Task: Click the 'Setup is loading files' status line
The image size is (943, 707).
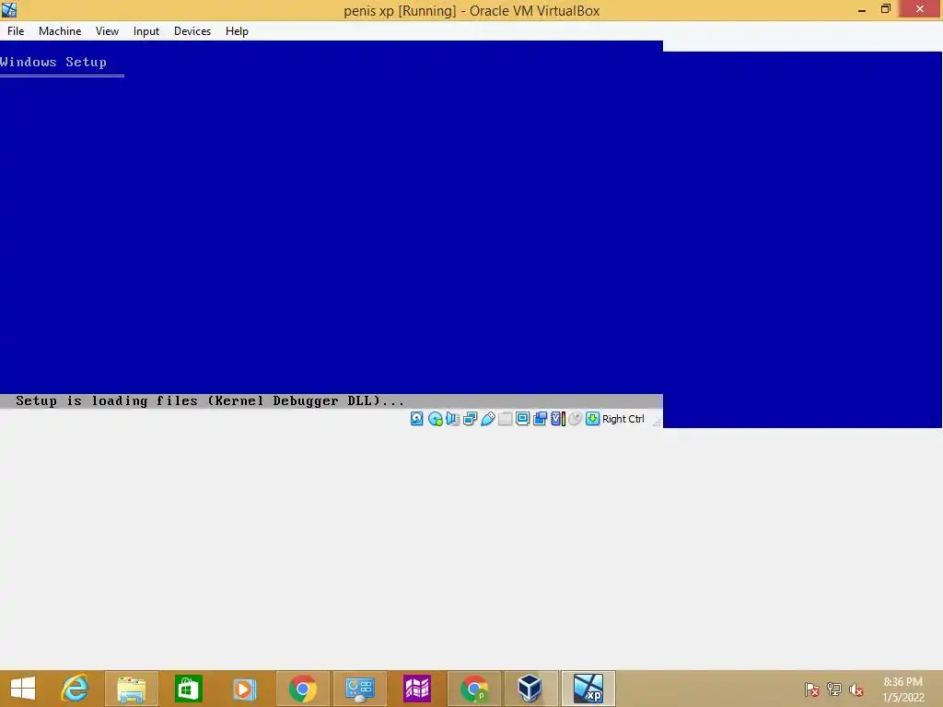Action: (210, 401)
